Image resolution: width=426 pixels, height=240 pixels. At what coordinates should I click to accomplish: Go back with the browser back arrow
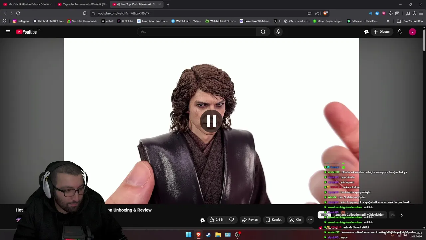click(x=5, y=13)
